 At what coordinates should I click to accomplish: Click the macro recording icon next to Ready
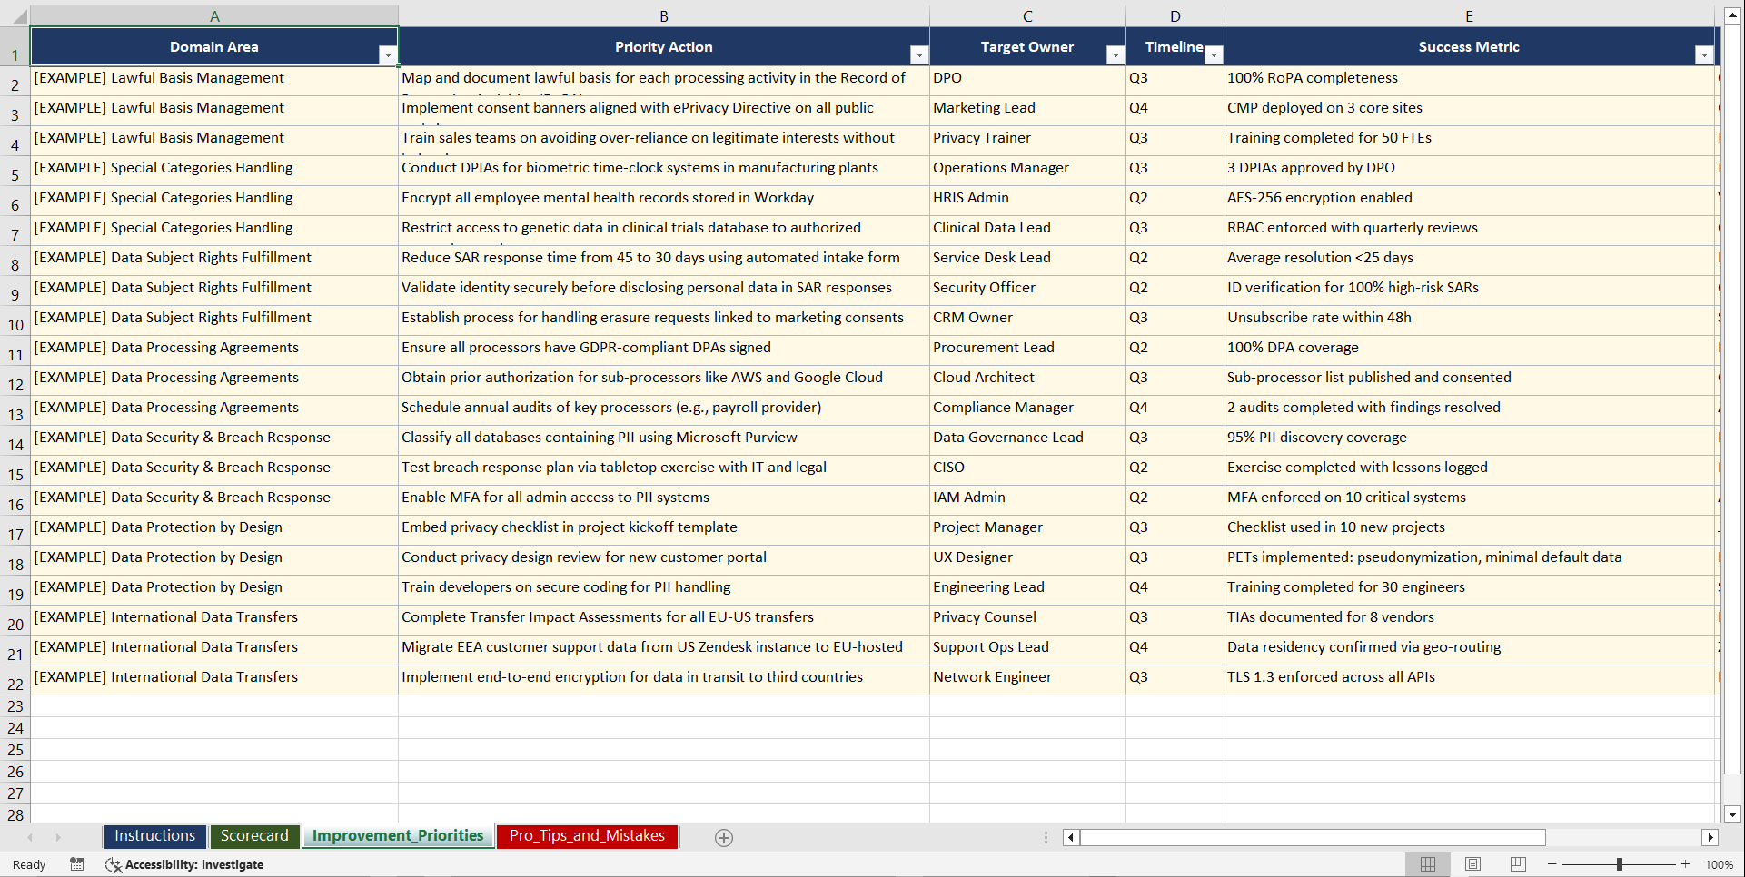click(x=77, y=864)
